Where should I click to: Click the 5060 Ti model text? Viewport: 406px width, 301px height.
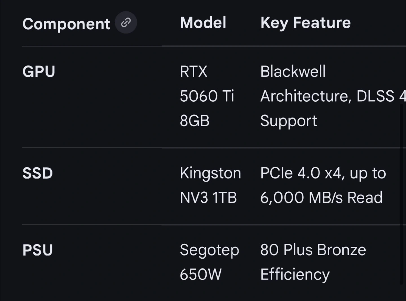pos(207,96)
